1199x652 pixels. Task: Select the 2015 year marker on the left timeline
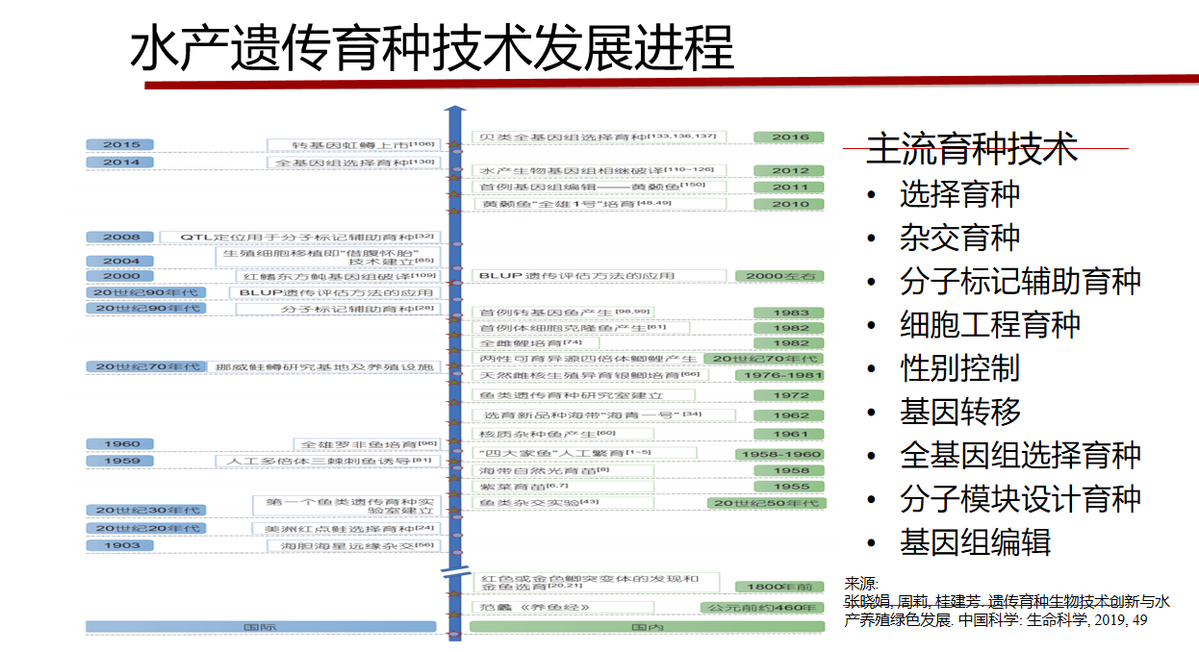coord(122,143)
